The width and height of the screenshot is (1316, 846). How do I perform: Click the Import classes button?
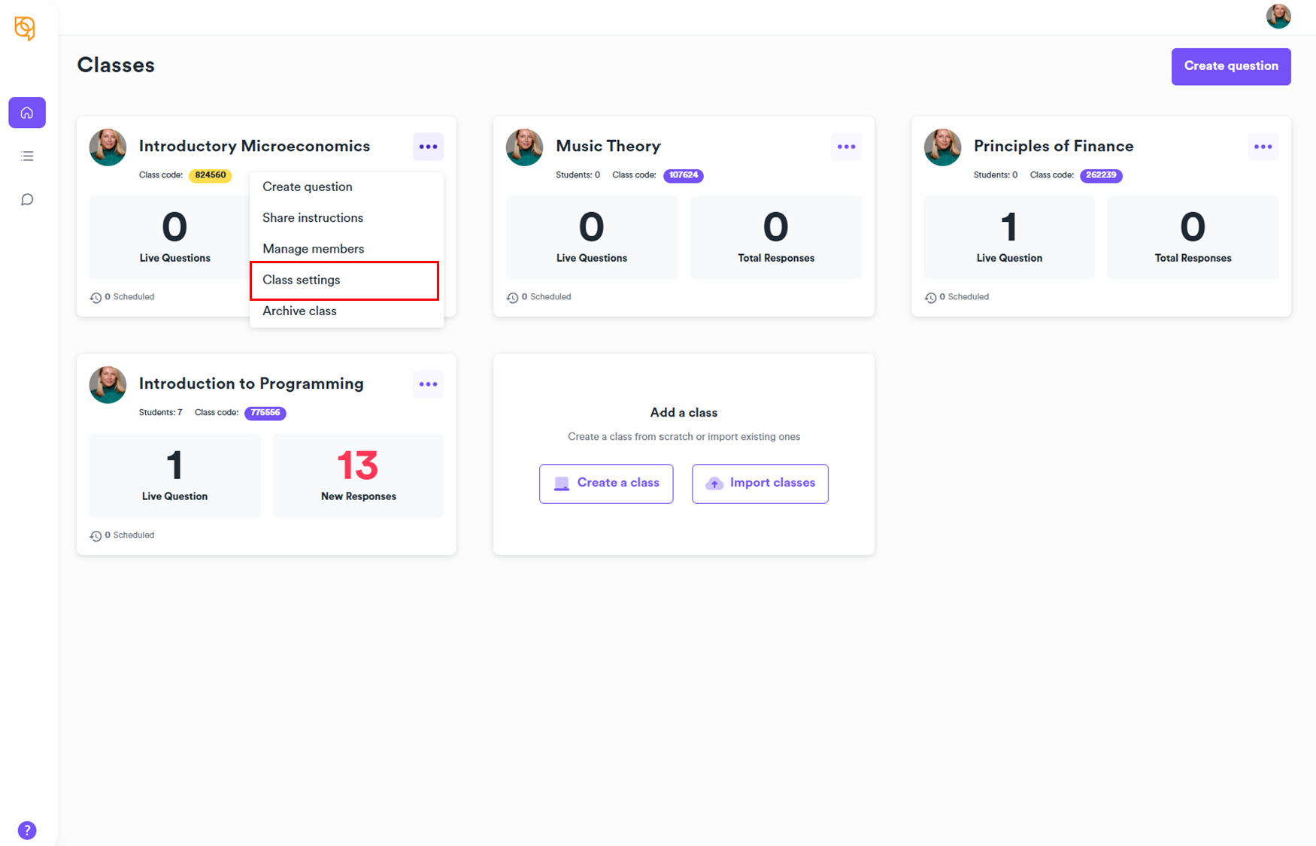[760, 484]
